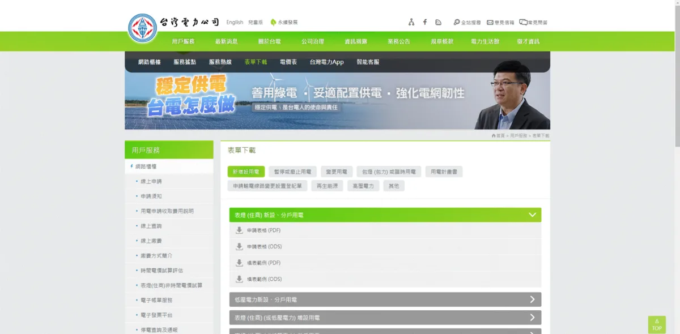Download icon for 填表範例 (PDF)
This screenshot has width=680, height=334.
(239, 263)
